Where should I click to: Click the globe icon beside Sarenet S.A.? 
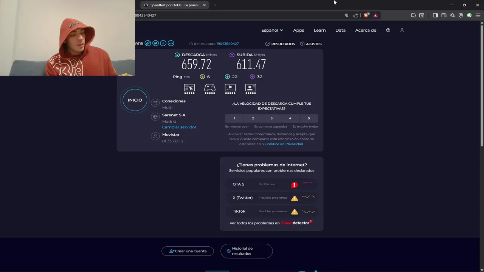[155, 117]
